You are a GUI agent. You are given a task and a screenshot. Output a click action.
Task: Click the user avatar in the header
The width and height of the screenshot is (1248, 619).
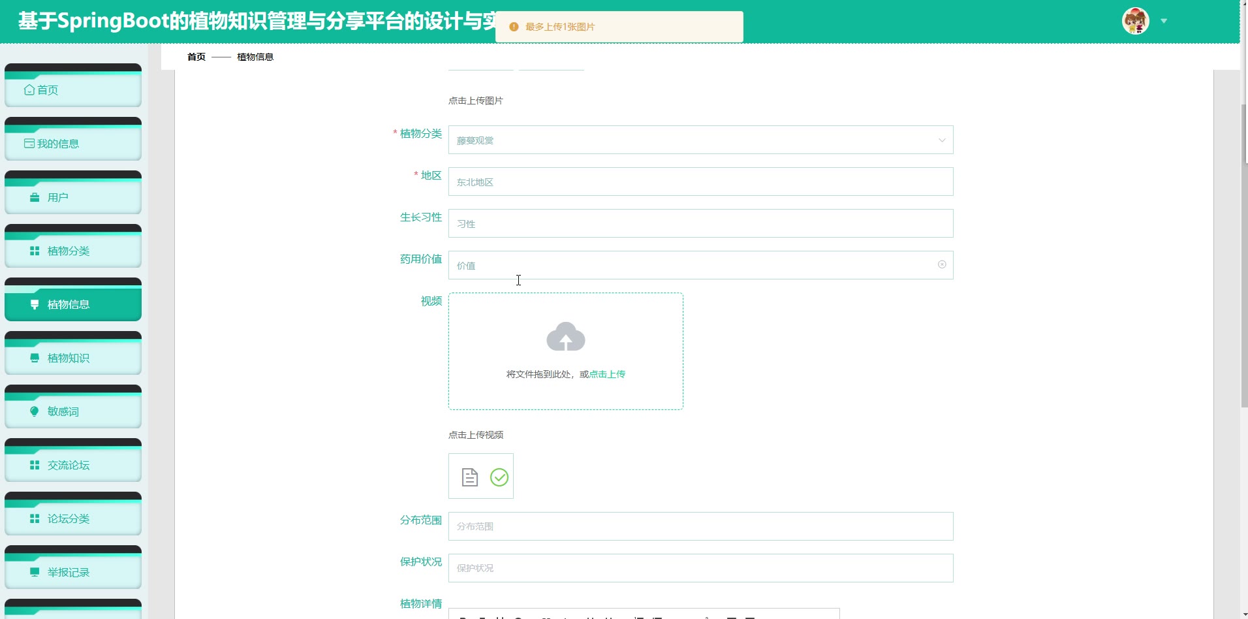pyautogui.click(x=1135, y=22)
